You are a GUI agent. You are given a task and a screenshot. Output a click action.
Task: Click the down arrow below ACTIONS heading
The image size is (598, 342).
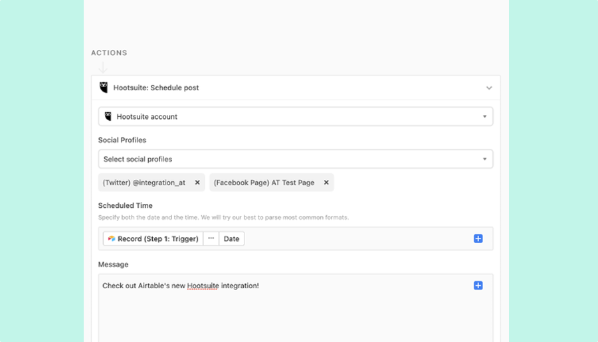point(103,68)
